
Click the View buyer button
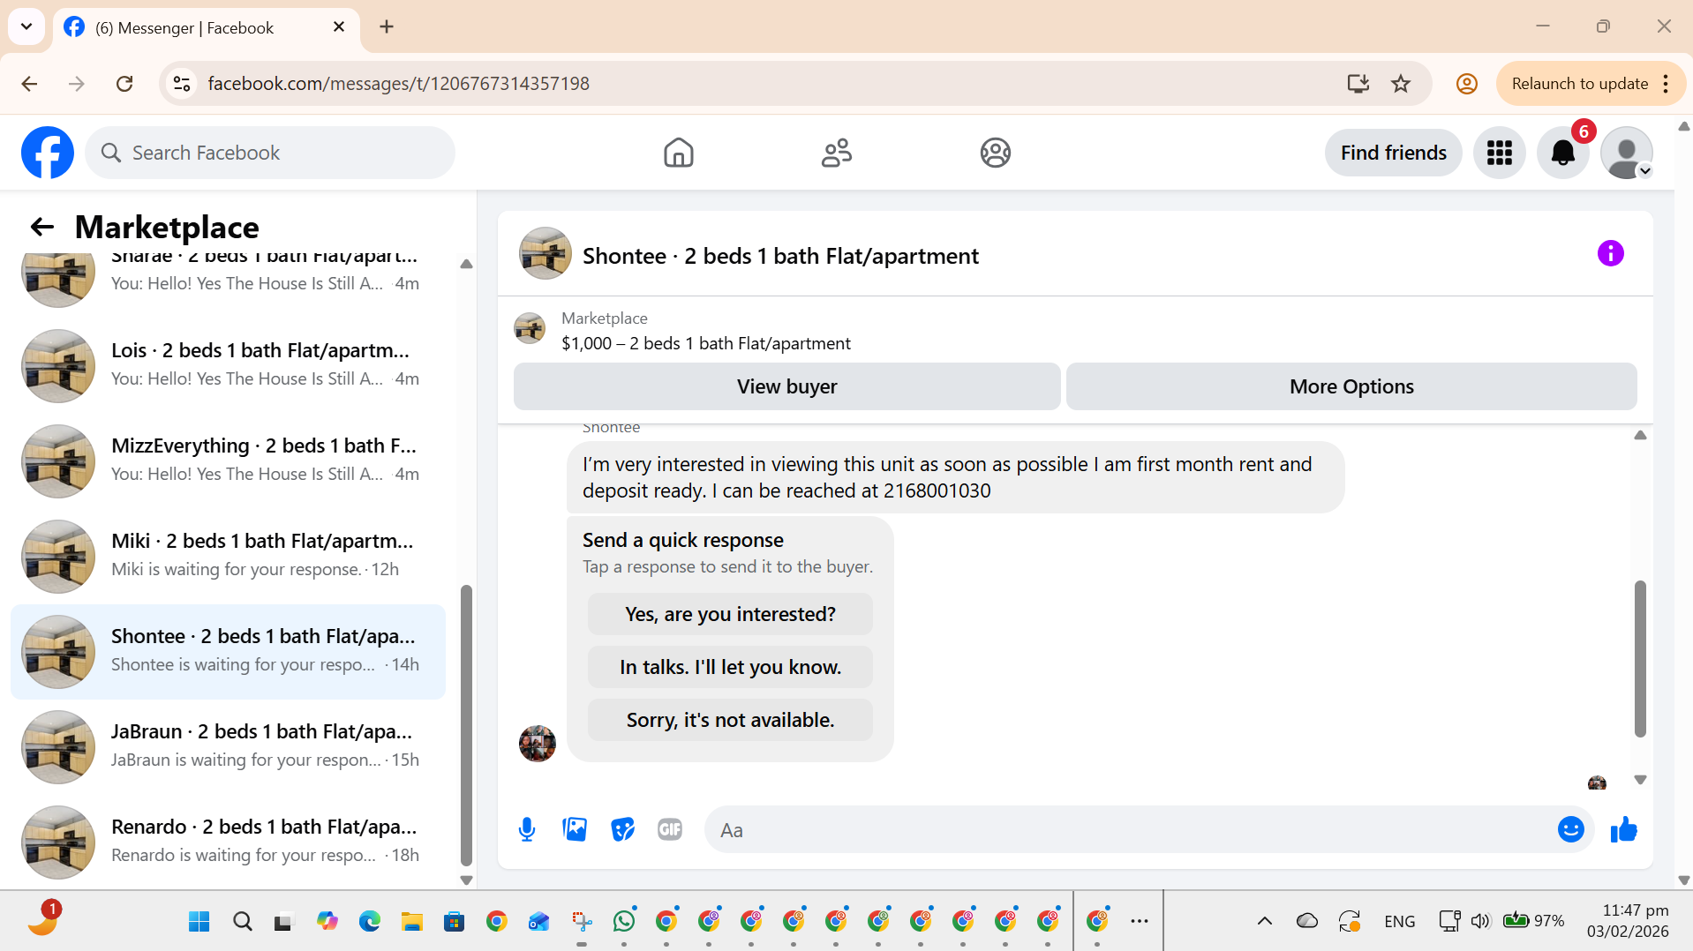[x=786, y=386]
